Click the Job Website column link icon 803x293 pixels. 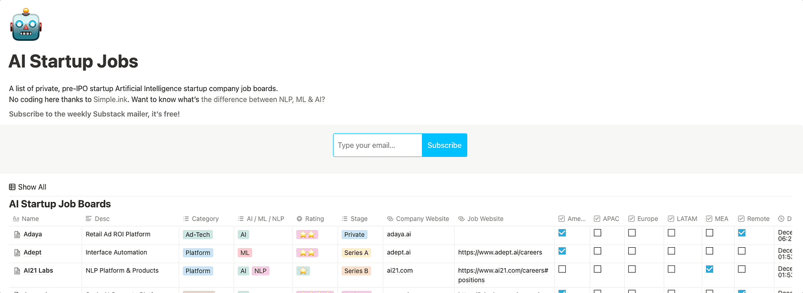462,219
